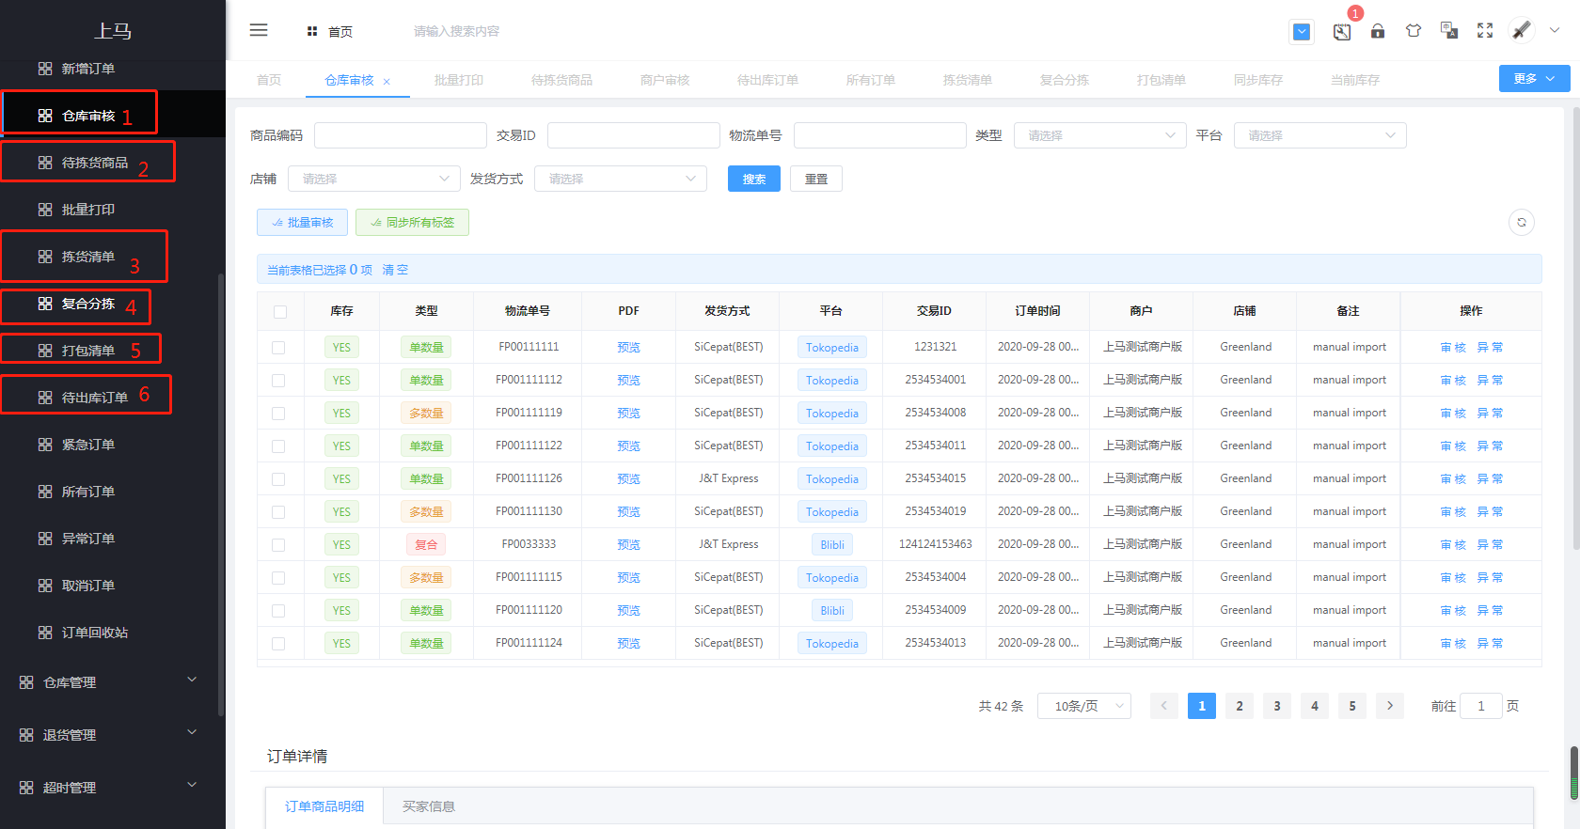
Task: Click the lock screen icon
Action: (x=1378, y=31)
